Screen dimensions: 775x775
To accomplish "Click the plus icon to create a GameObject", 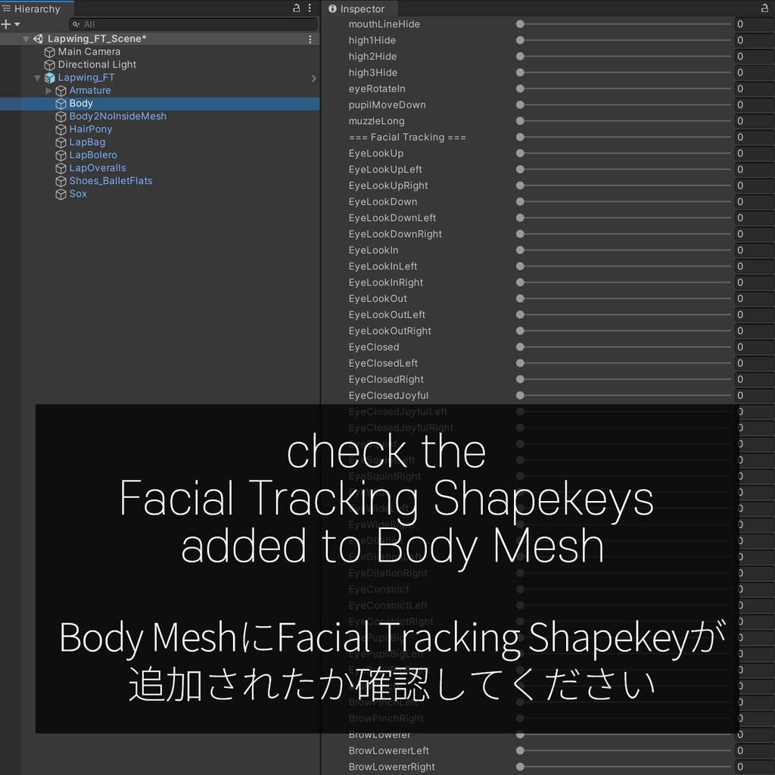I will (x=6, y=23).
